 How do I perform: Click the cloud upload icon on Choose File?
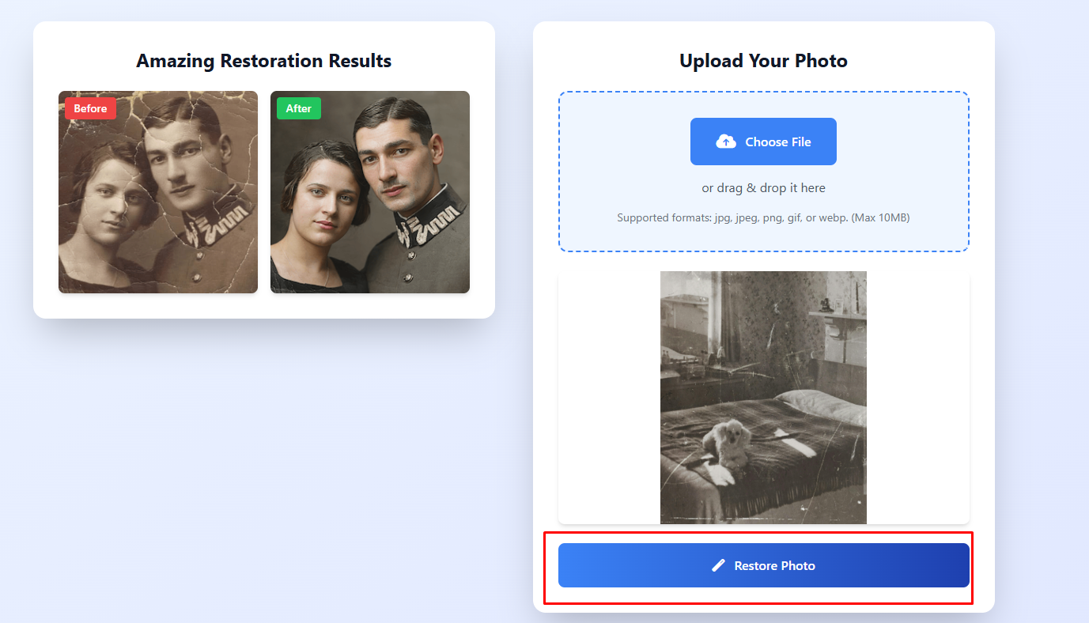point(727,141)
